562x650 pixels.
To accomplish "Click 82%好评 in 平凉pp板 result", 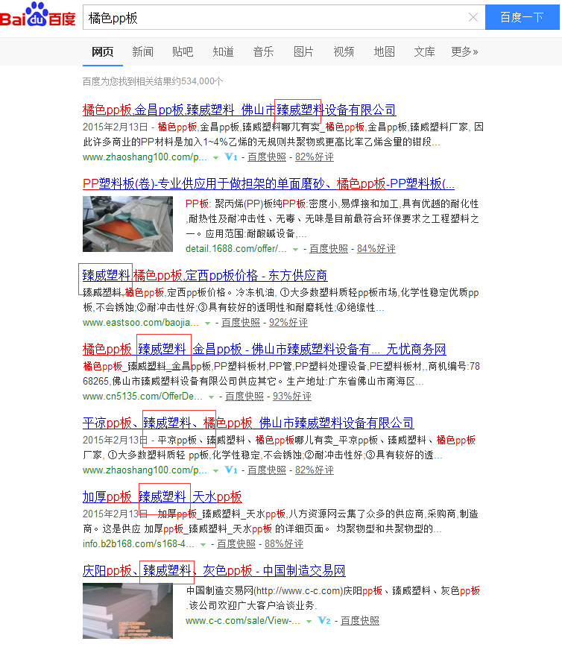I will (314, 470).
